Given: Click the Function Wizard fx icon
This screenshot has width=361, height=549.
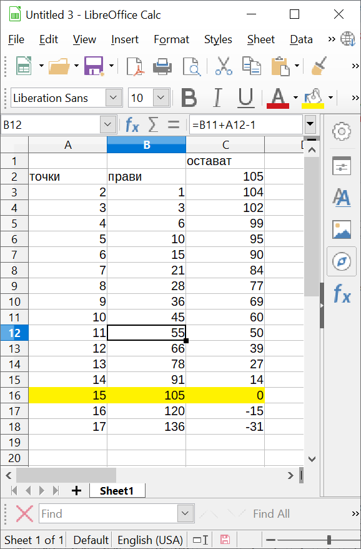Looking at the screenshot, I should [132, 124].
